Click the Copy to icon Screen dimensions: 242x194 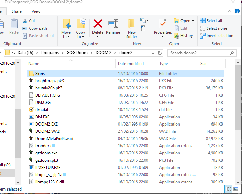[x=81, y=23]
